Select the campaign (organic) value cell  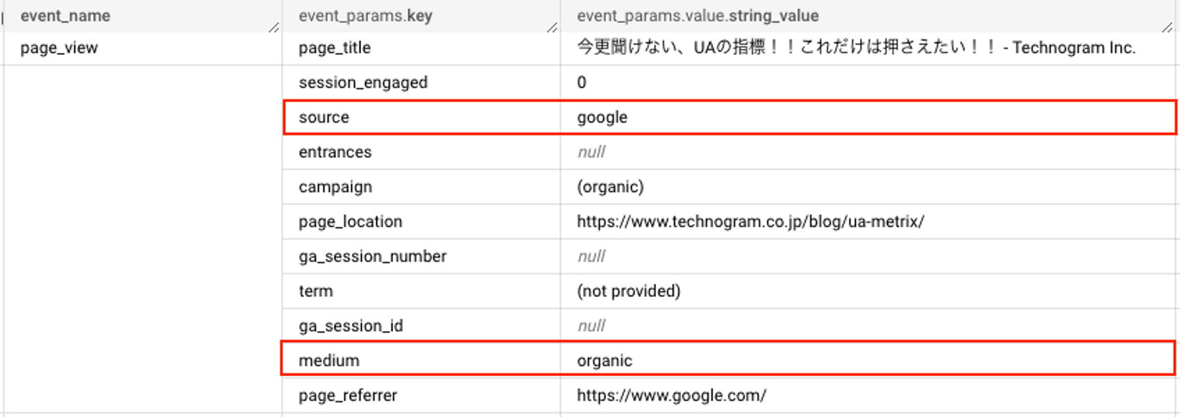point(870,187)
